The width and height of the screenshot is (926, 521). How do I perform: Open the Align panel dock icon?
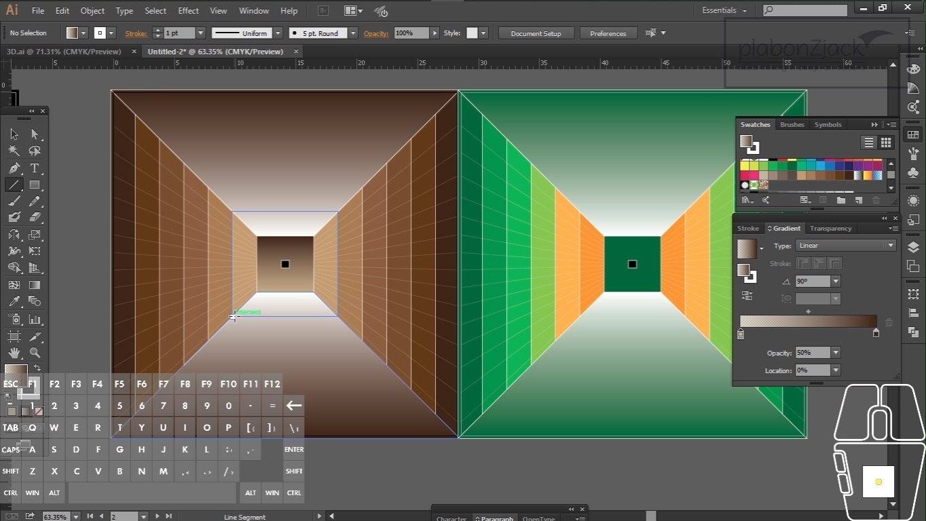[x=913, y=314]
